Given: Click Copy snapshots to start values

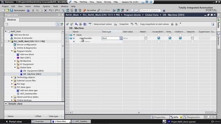Looking at the screenshot, I should [x=154, y=24].
